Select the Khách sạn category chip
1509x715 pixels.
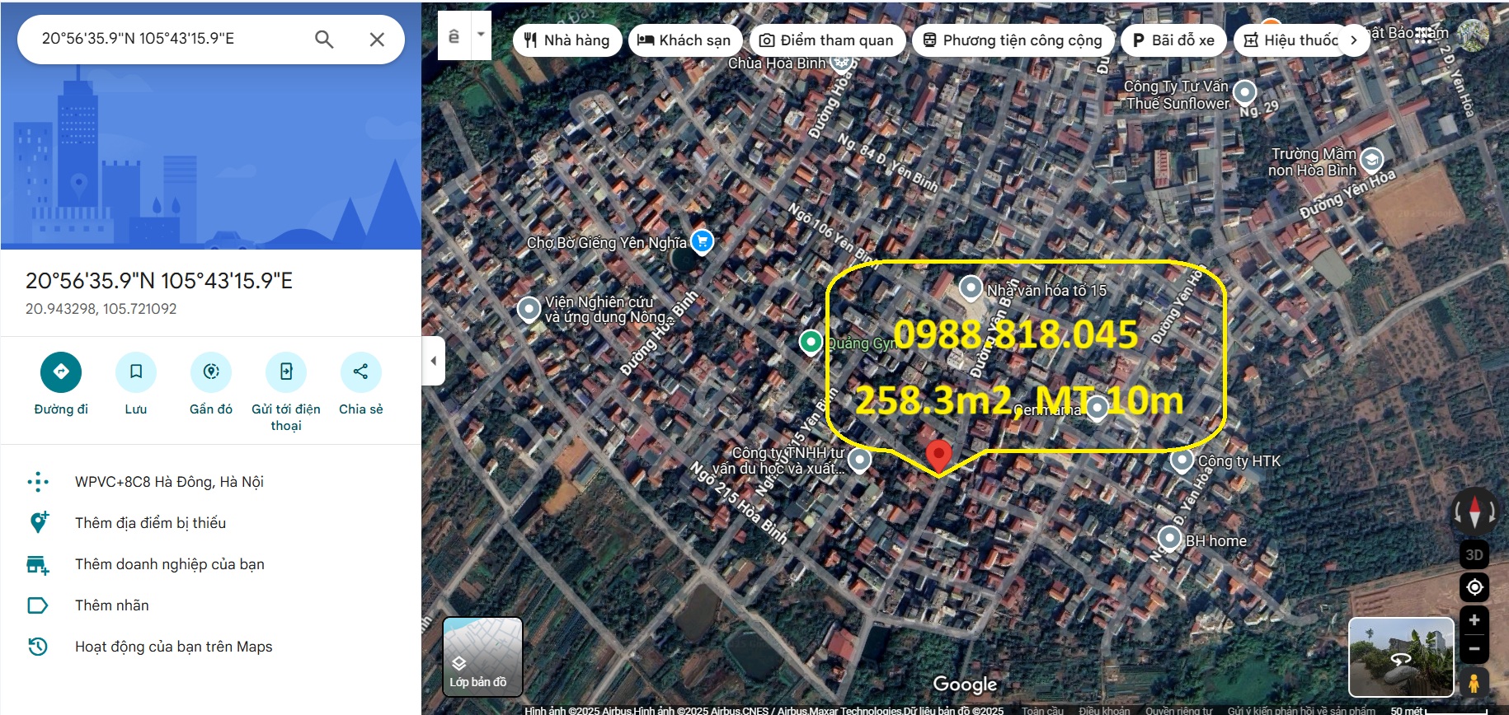click(x=684, y=40)
